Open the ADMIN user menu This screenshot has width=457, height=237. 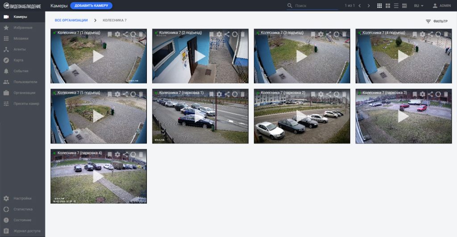[x=442, y=6]
